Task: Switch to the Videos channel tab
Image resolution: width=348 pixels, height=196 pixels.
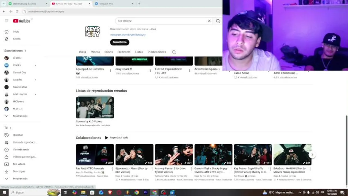Action: click(95, 52)
